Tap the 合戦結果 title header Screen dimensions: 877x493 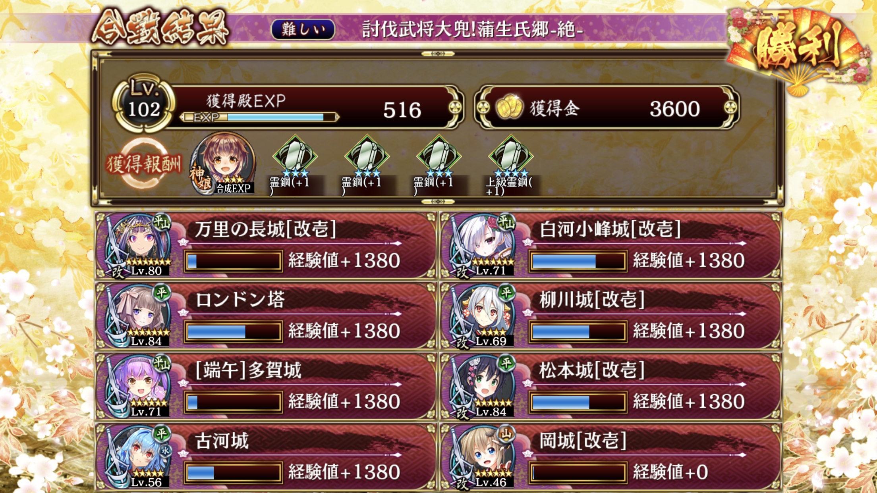click(x=160, y=28)
